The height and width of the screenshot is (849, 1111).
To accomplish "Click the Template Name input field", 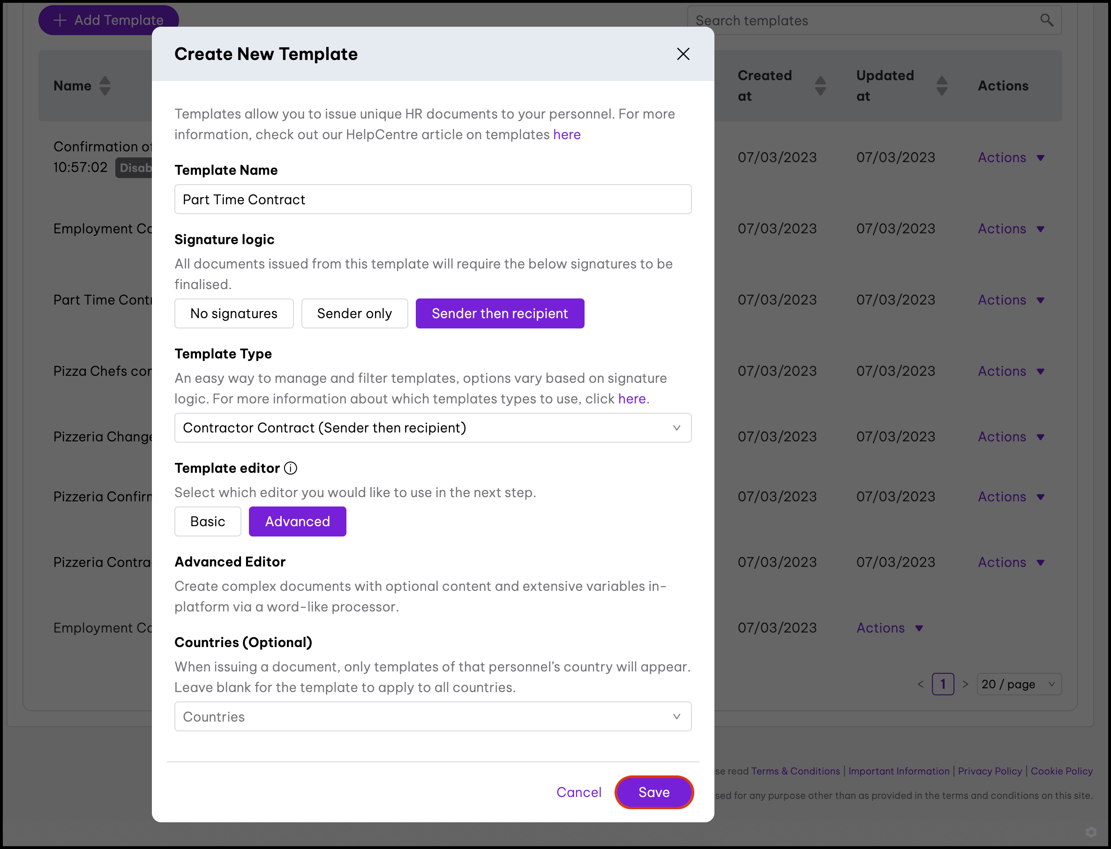I will click(x=433, y=200).
